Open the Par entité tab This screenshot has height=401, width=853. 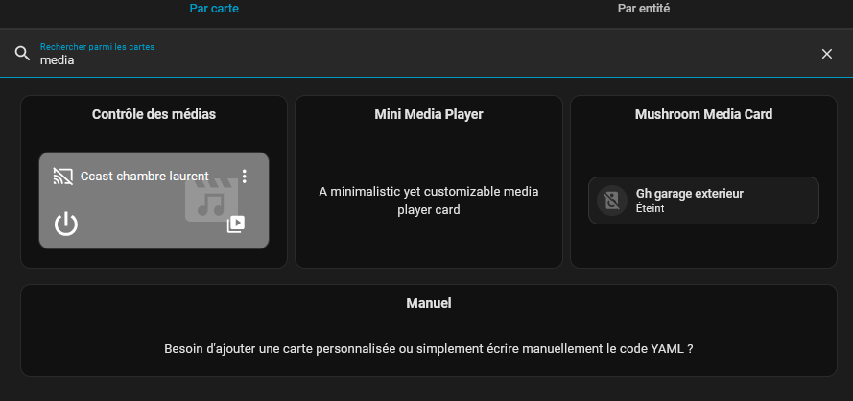[643, 9]
